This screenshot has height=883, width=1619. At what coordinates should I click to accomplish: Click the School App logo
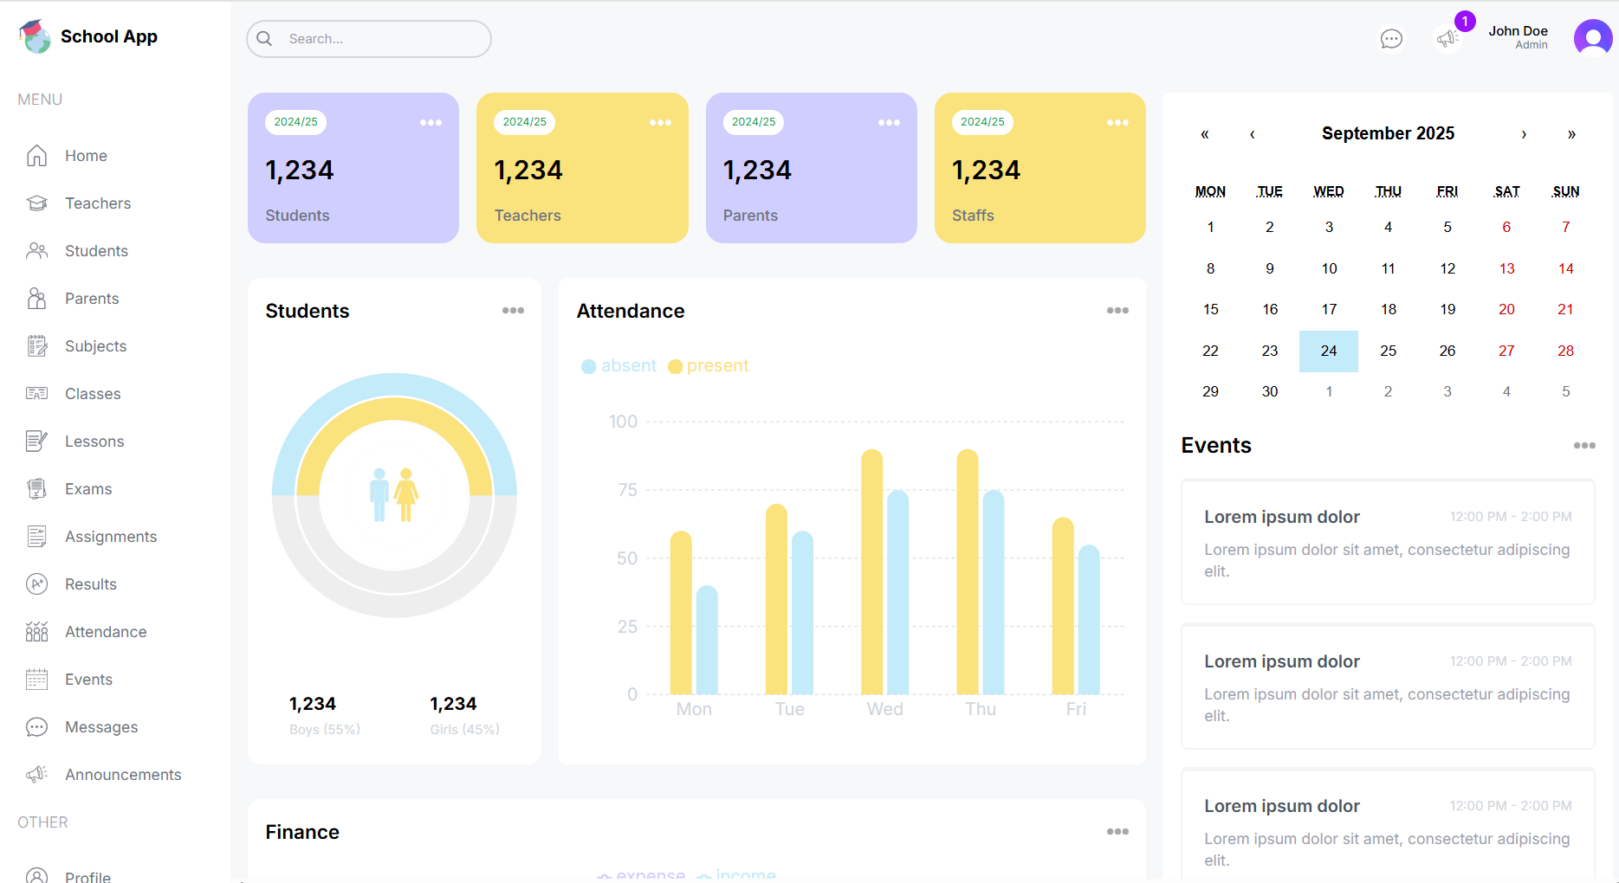pyautogui.click(x=36, y=36)
